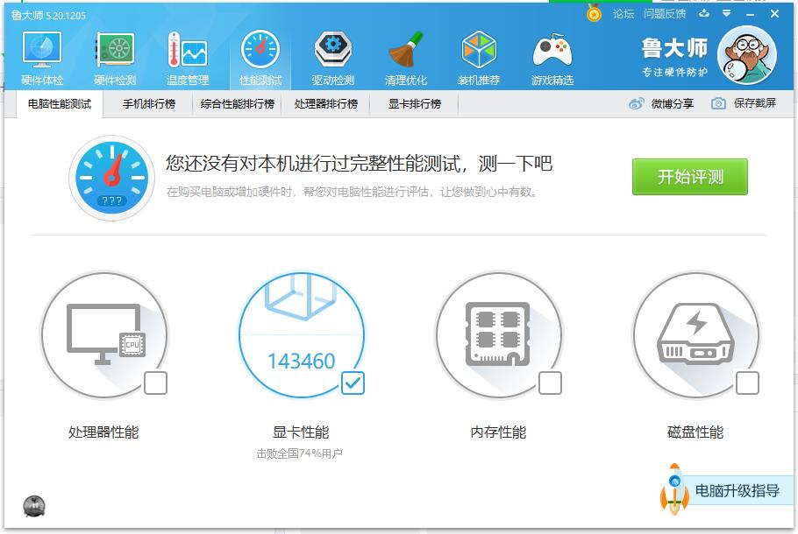This screenshot has width=798, height=534.
Task: Open the 清理优化 cleanup optimization tool
Action: 406,56
